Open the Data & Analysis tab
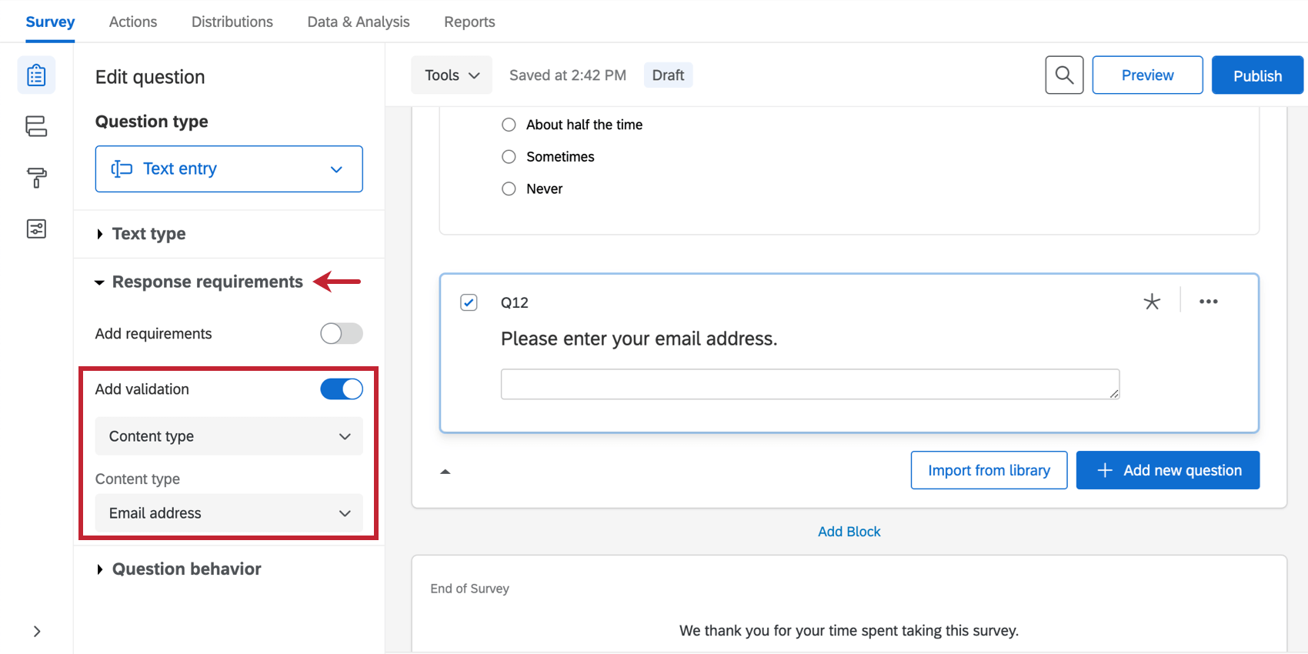1308x654 pixels. click(x=359, y=22)
